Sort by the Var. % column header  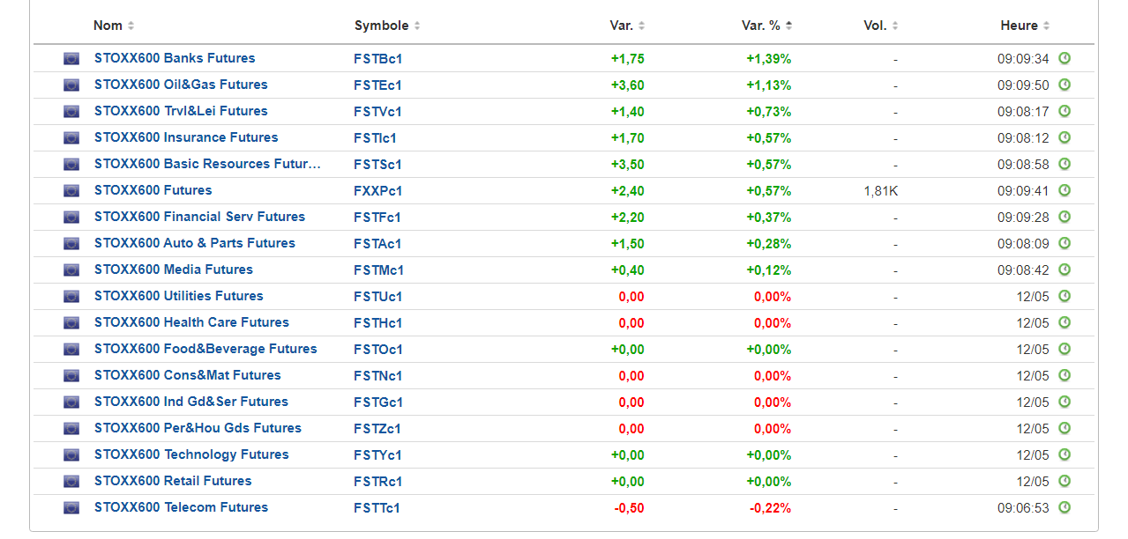pos(766,26)
